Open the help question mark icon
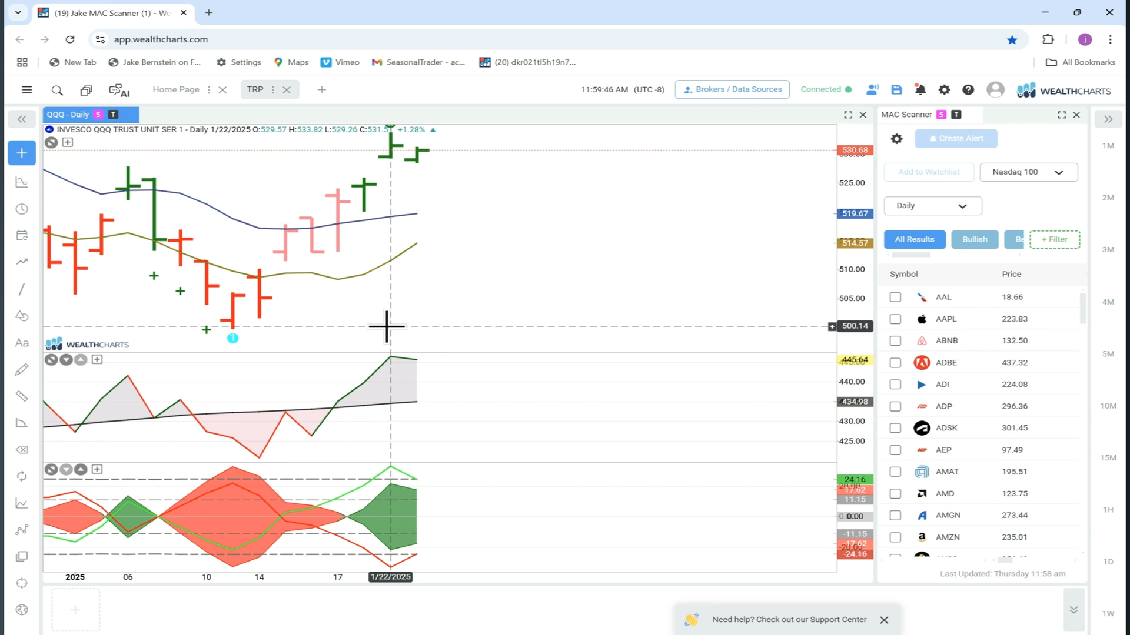Screen dimensions: 1130x635 click(968, 90)
